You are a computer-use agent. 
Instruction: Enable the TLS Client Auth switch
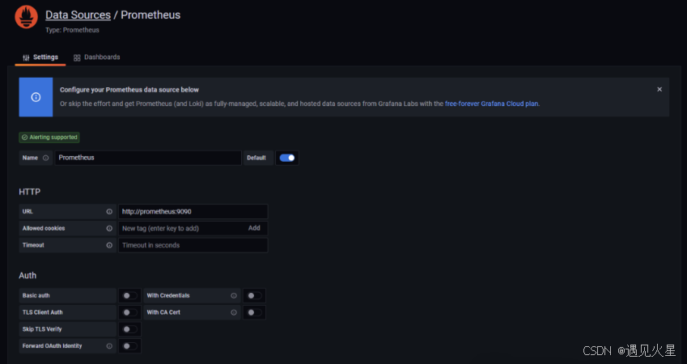(129, 312)
